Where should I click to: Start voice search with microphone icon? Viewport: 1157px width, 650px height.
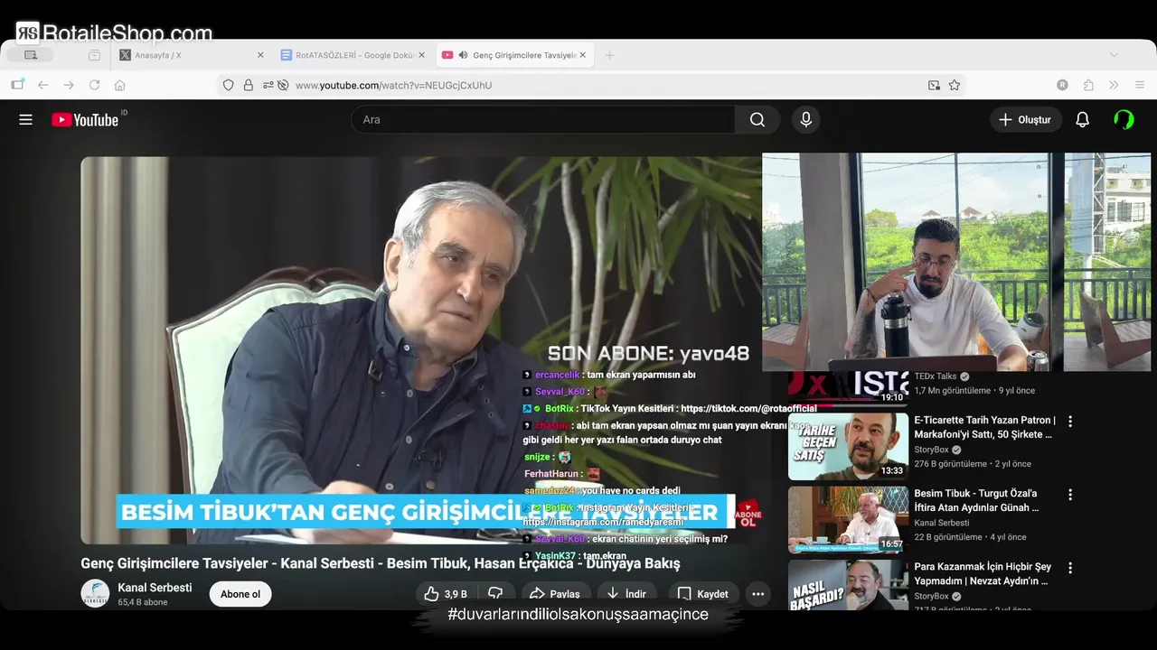click(805, 119)
